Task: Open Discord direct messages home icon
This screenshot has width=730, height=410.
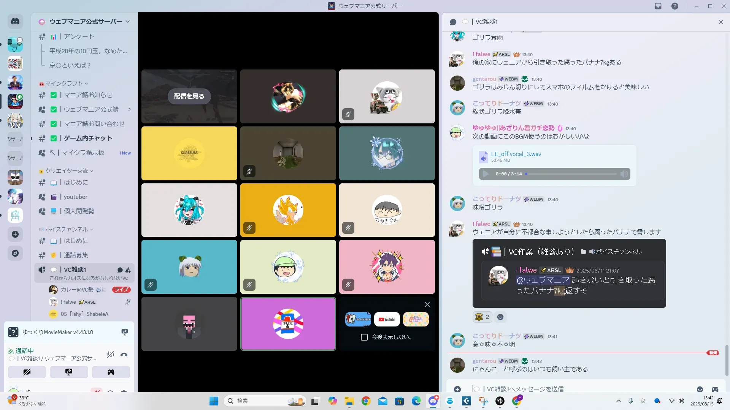Action: point(15,22)
